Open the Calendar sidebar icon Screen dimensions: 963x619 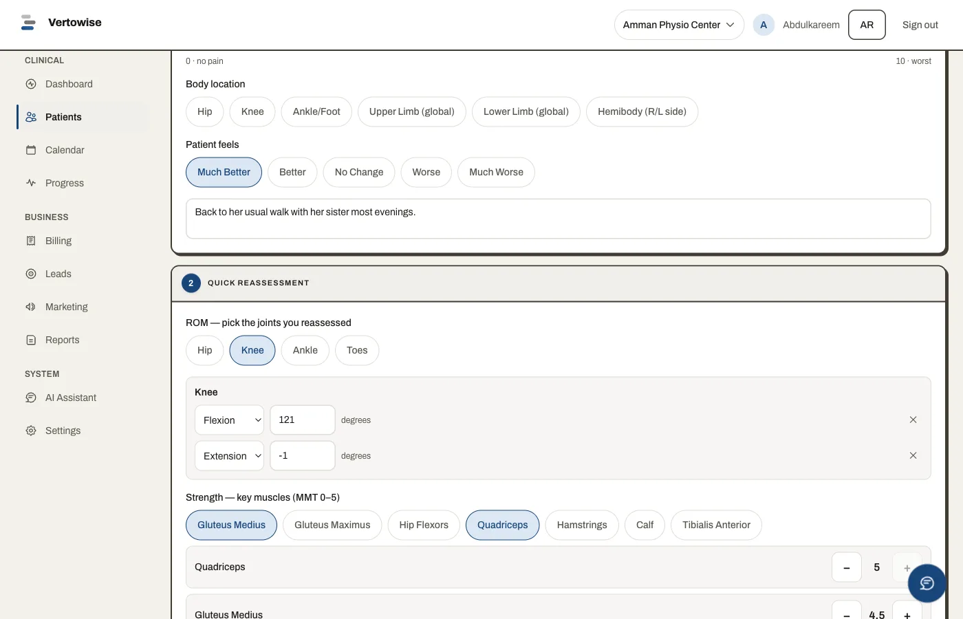tap(31, 150)
